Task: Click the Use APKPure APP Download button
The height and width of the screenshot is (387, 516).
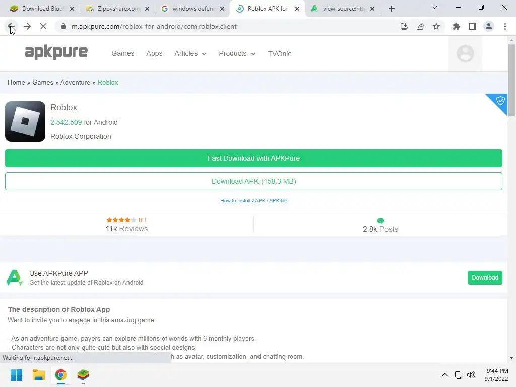Action: point(485,278)
